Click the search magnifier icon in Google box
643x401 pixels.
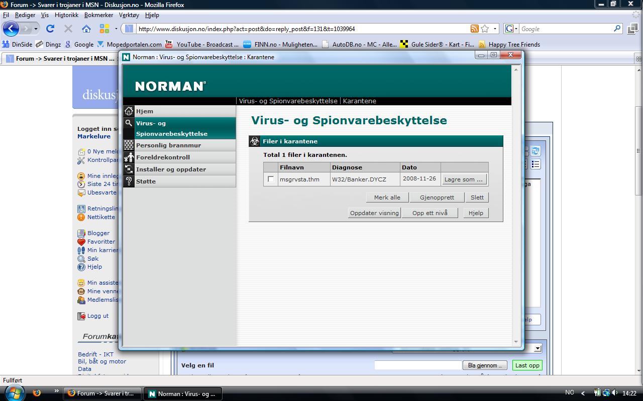pyautogui.click(x=618, y=29)
